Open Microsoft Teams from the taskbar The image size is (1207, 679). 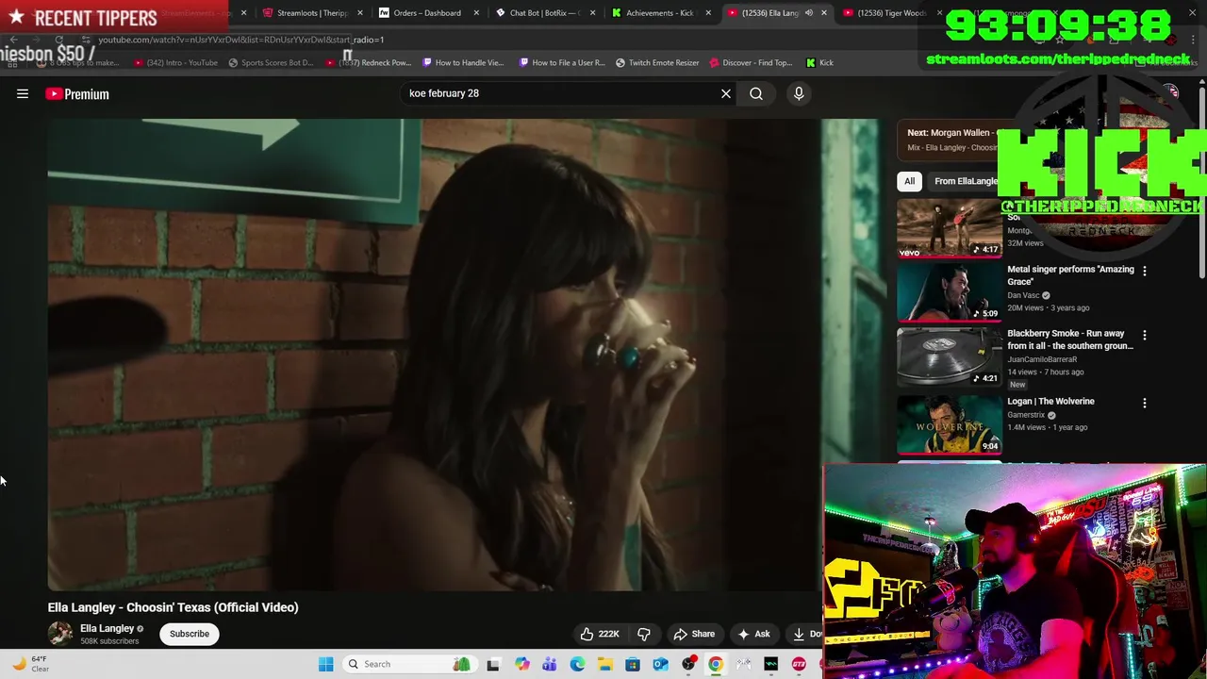point(549,664)
